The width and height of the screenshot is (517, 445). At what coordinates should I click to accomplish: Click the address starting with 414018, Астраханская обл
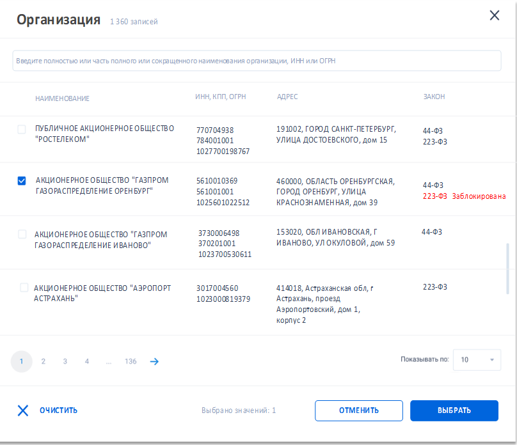pyautogui.click(x=325, y=304)
